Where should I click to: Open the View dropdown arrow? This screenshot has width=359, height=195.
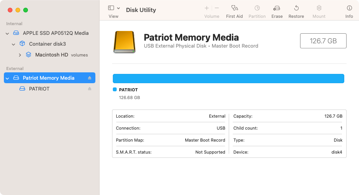click(118, 8)
